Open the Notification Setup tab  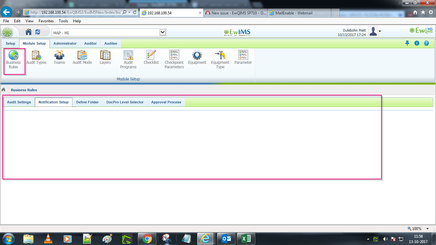pos(54,102)
